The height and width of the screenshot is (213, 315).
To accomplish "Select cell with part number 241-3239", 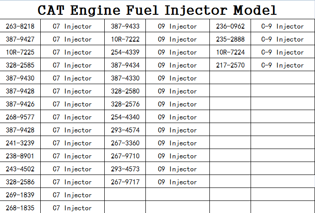I will 20,143.
